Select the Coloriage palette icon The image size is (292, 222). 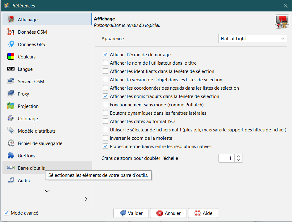point(11,118)
